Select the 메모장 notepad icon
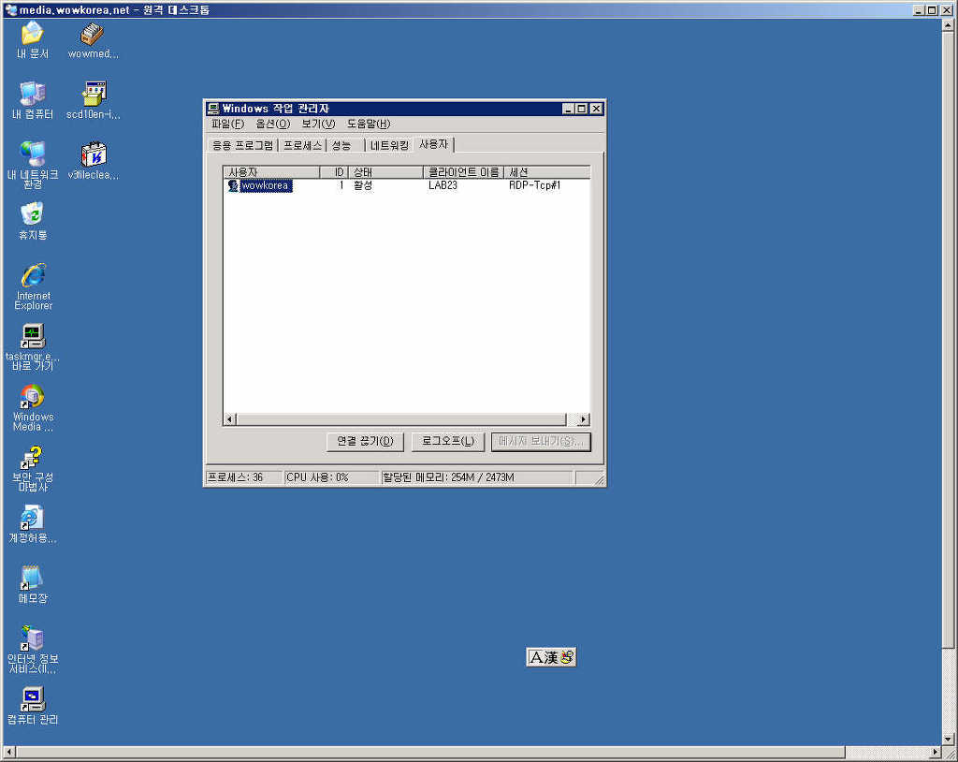Screen dimensions: 958x762 [33, 578]
